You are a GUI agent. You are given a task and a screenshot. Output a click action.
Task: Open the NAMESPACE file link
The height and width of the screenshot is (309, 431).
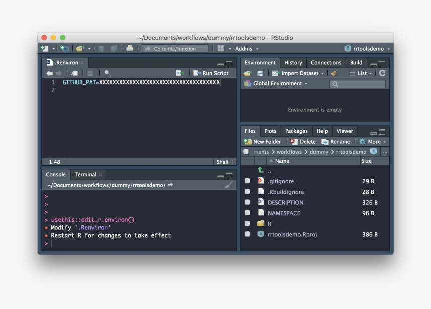click(x=284, y=213)
